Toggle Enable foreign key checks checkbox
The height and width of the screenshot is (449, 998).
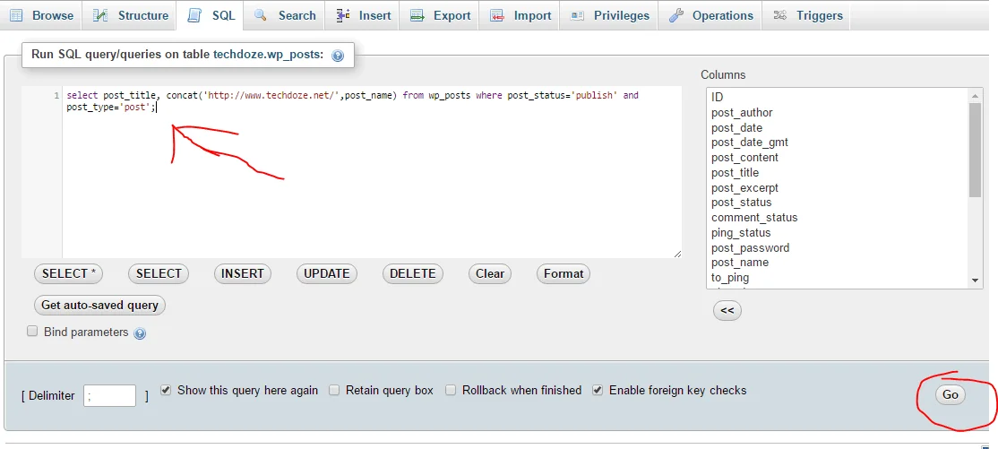(598, 390)
